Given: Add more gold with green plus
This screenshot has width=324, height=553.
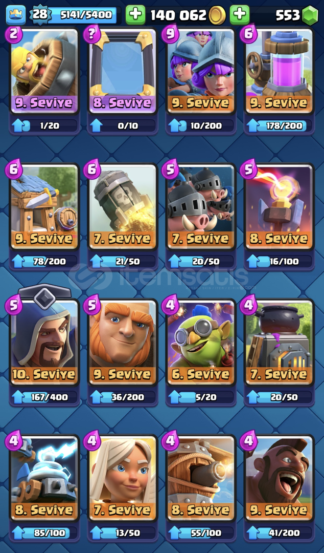Looking at the screenshot, I should click(x=135, y=15).
